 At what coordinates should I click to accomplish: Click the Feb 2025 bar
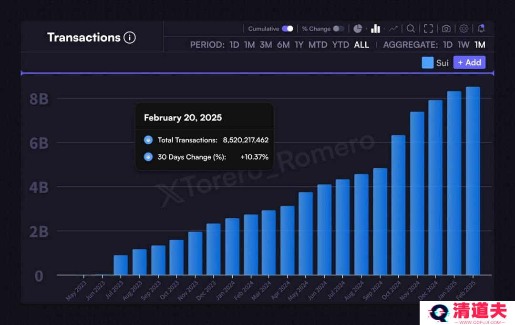pos(473,181)
